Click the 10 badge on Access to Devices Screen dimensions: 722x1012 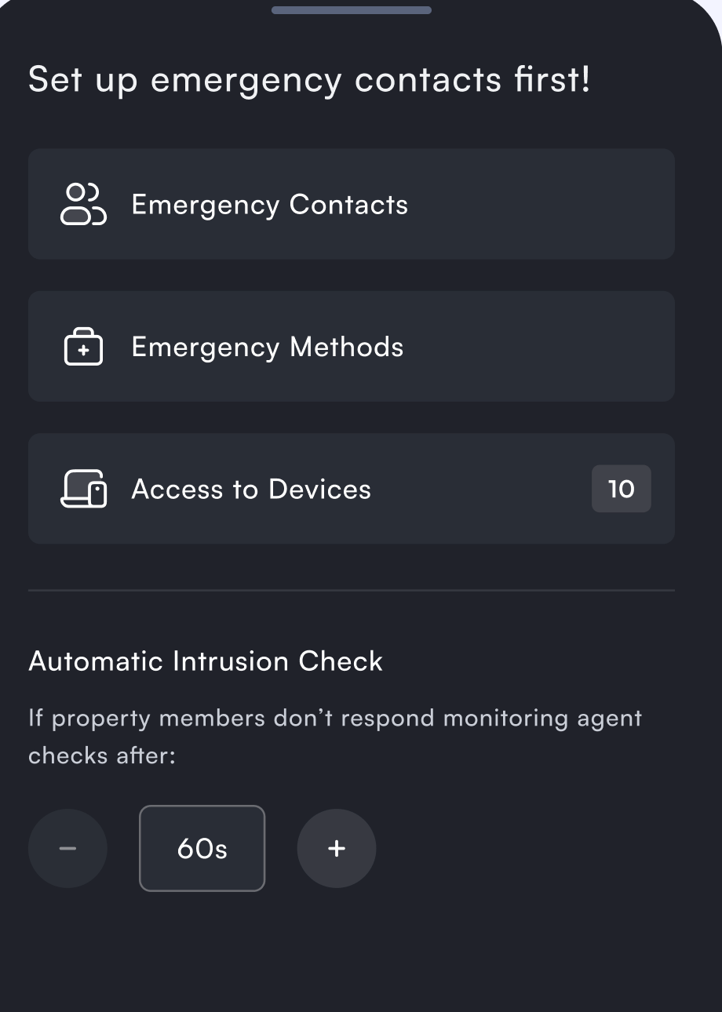coord(622,489)
